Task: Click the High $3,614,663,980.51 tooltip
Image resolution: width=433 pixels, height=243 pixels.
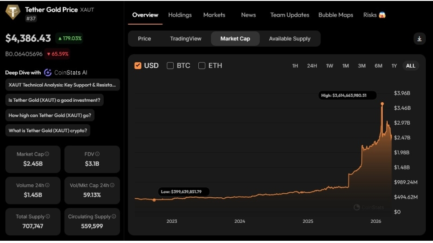Action: [x=347, y=95]
